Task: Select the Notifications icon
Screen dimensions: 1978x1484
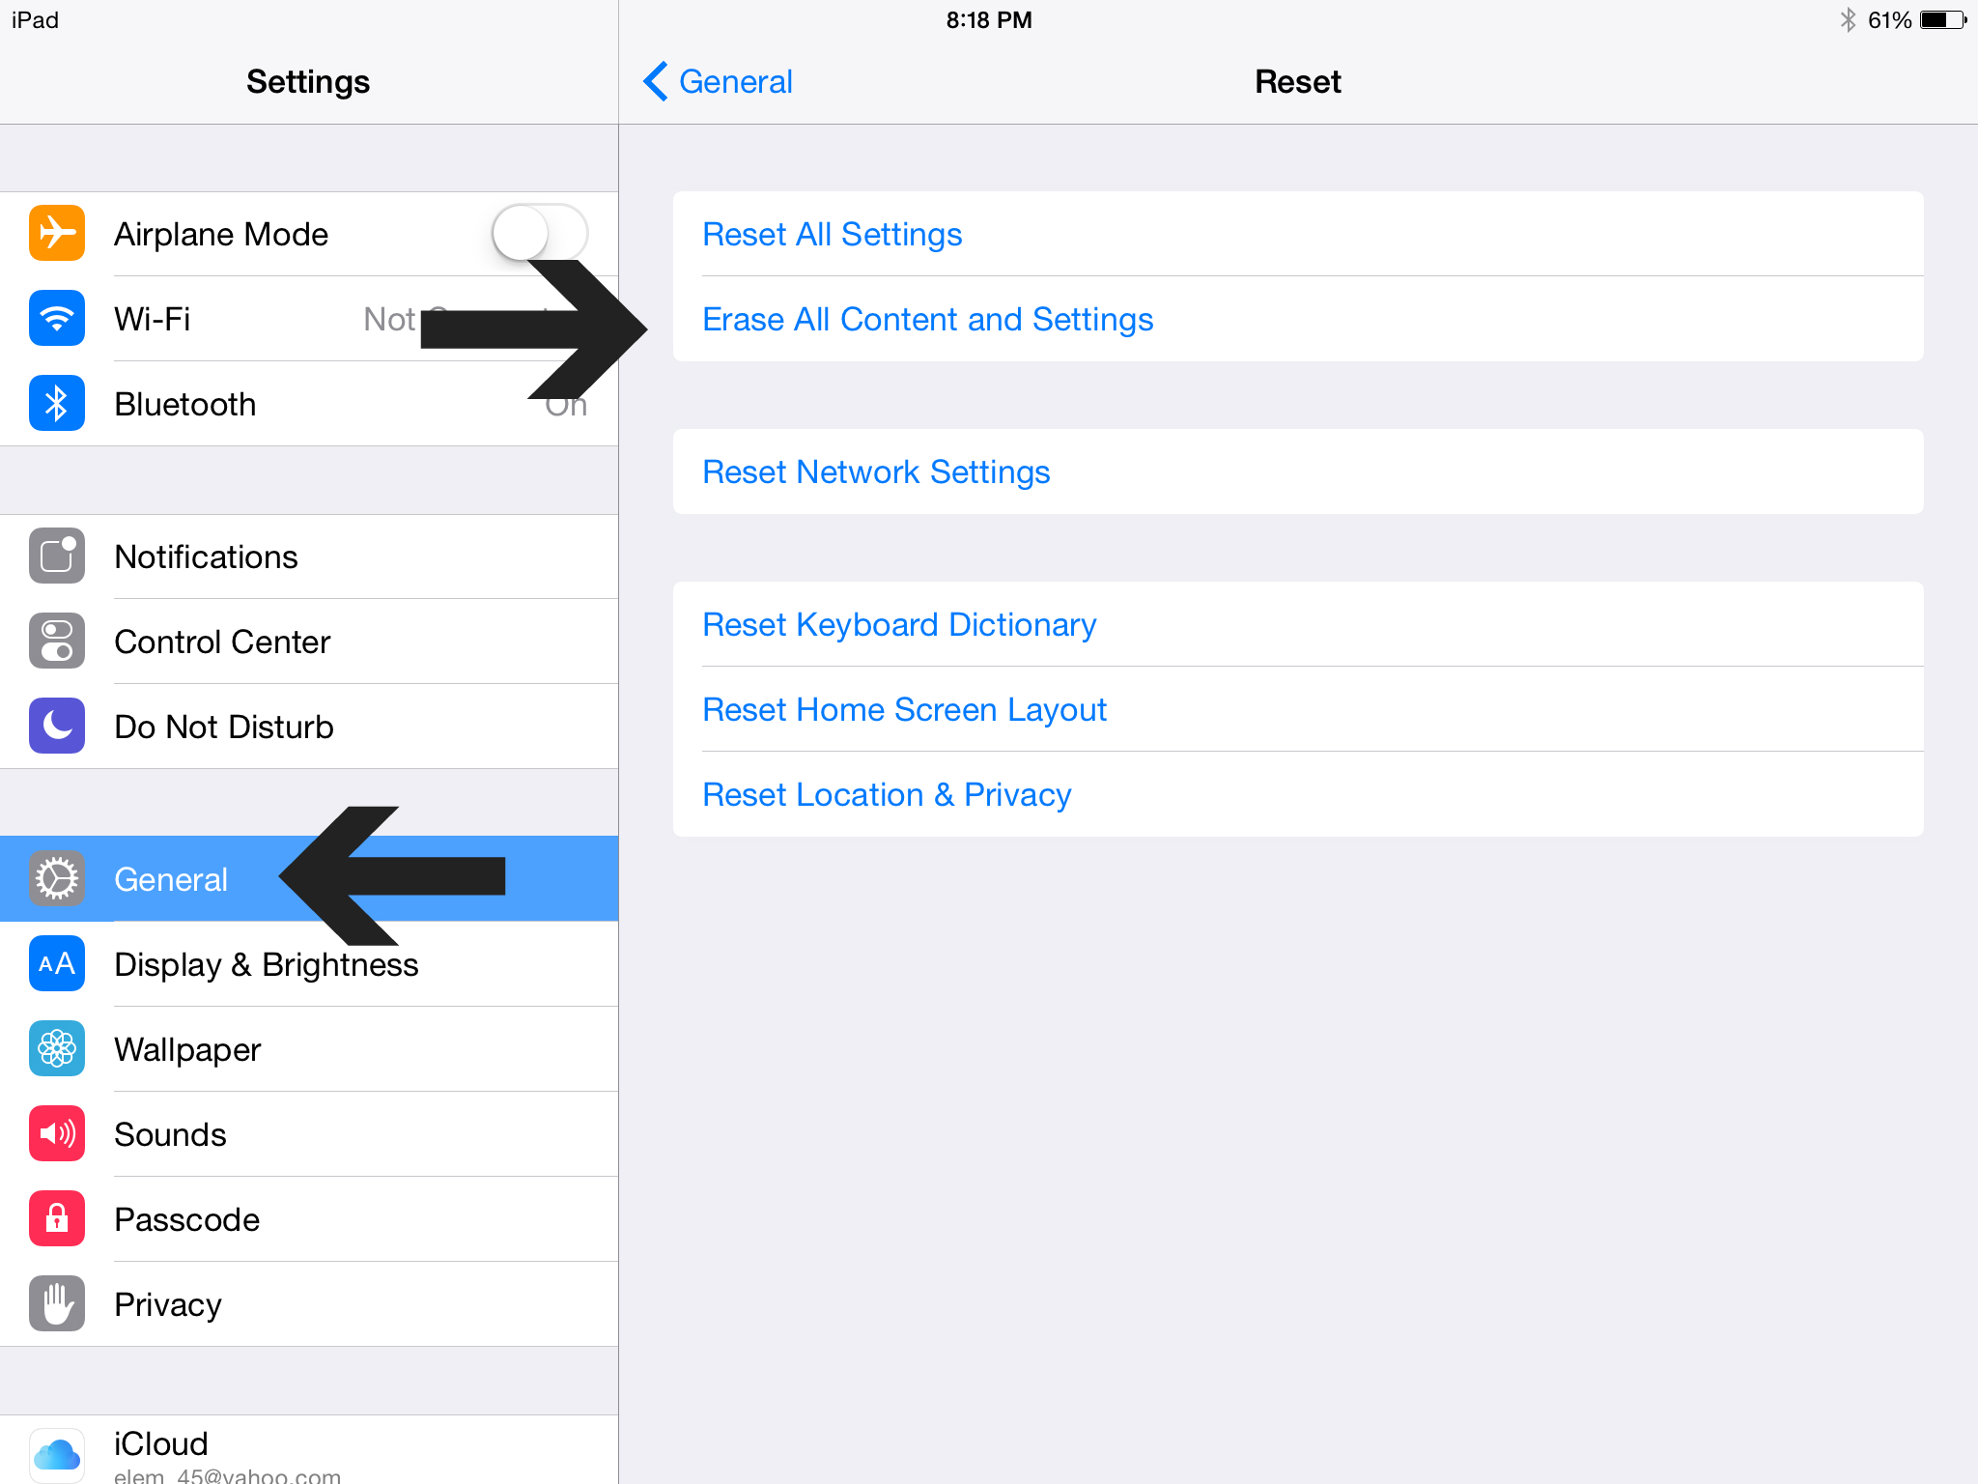Action: [x=57, y=556]
